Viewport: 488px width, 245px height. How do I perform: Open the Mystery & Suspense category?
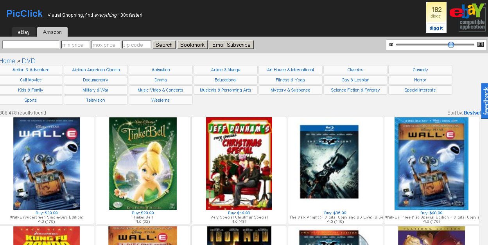click(291, 90)
